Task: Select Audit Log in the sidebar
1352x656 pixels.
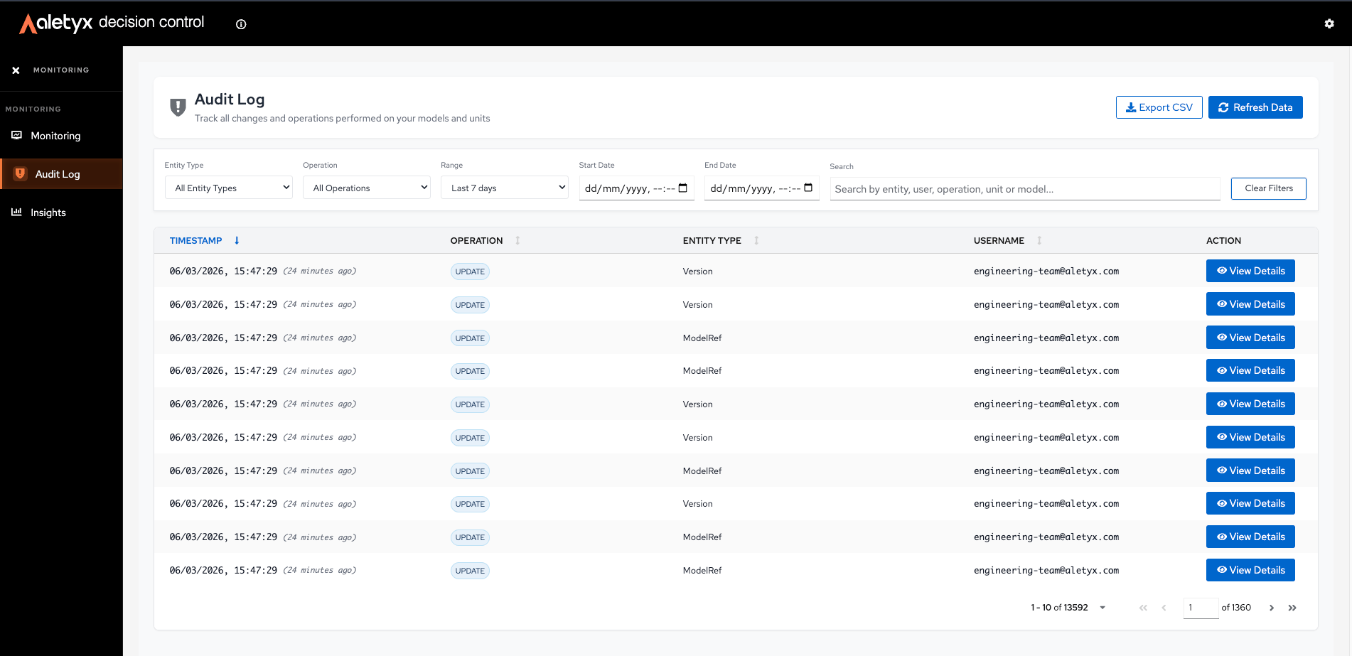Action: [61, 174]
